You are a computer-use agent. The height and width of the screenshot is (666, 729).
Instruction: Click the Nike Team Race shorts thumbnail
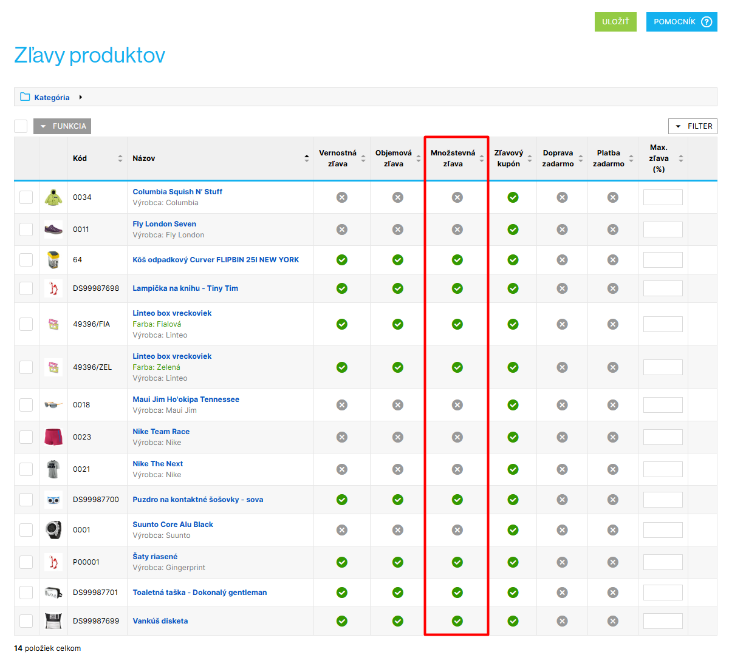pyautogui.click(x=53, y=437)
